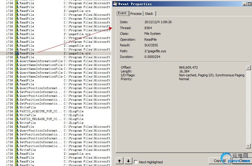
Task: Go to next event with down arrow
Action: coord(128,161)
